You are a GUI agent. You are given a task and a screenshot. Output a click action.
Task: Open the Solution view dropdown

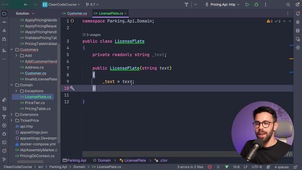25,14
